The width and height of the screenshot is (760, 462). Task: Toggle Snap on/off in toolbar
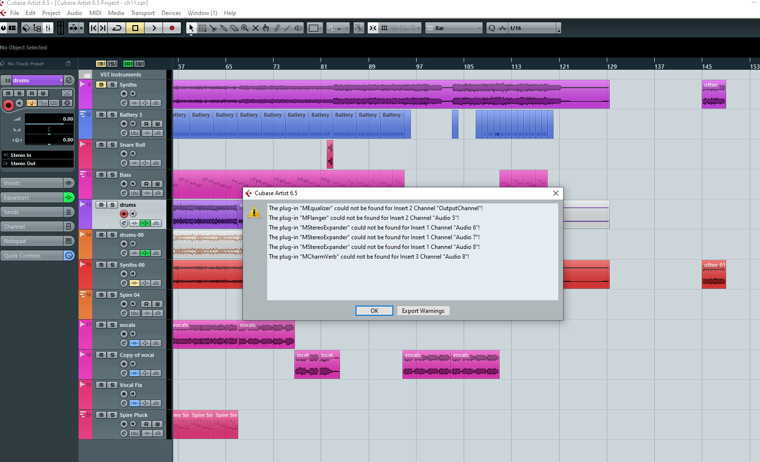(373, 28)
